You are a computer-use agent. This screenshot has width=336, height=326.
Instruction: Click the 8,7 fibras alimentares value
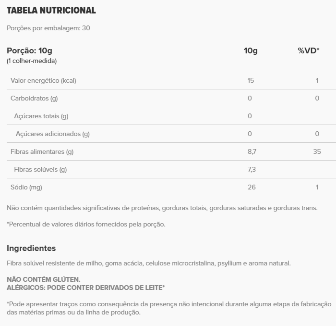252,151
